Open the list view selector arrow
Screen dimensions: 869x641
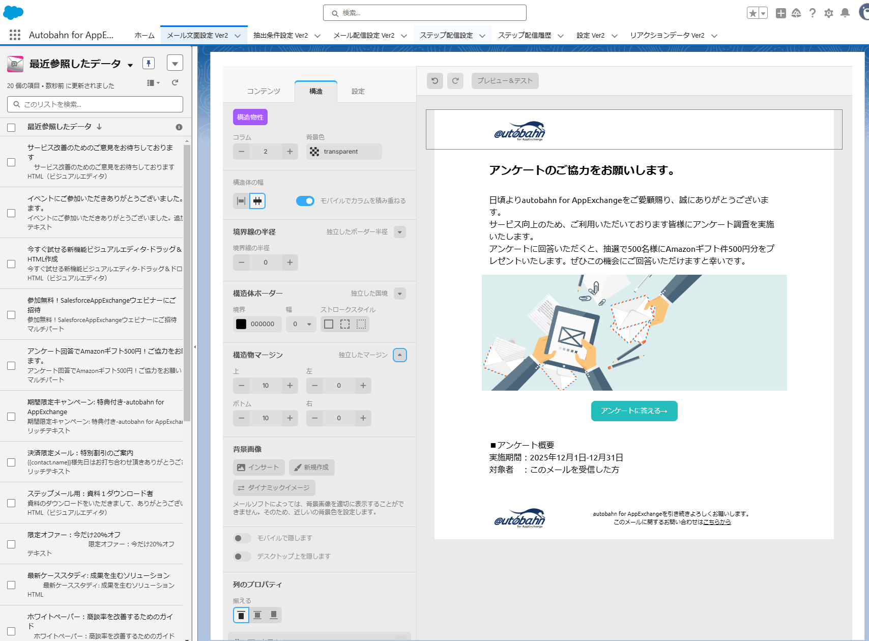130,65
